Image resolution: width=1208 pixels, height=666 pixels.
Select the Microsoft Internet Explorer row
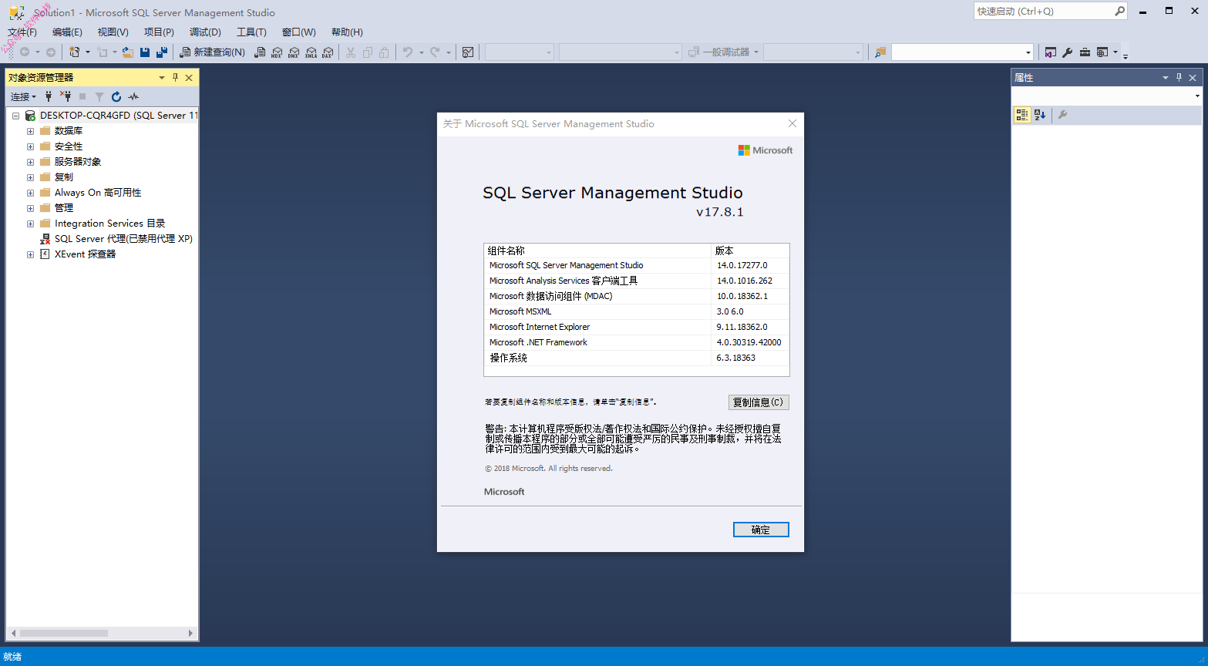[x=636, y=327]
